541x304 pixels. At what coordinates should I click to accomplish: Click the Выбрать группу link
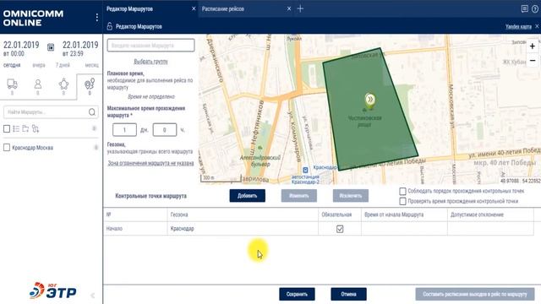150,62
